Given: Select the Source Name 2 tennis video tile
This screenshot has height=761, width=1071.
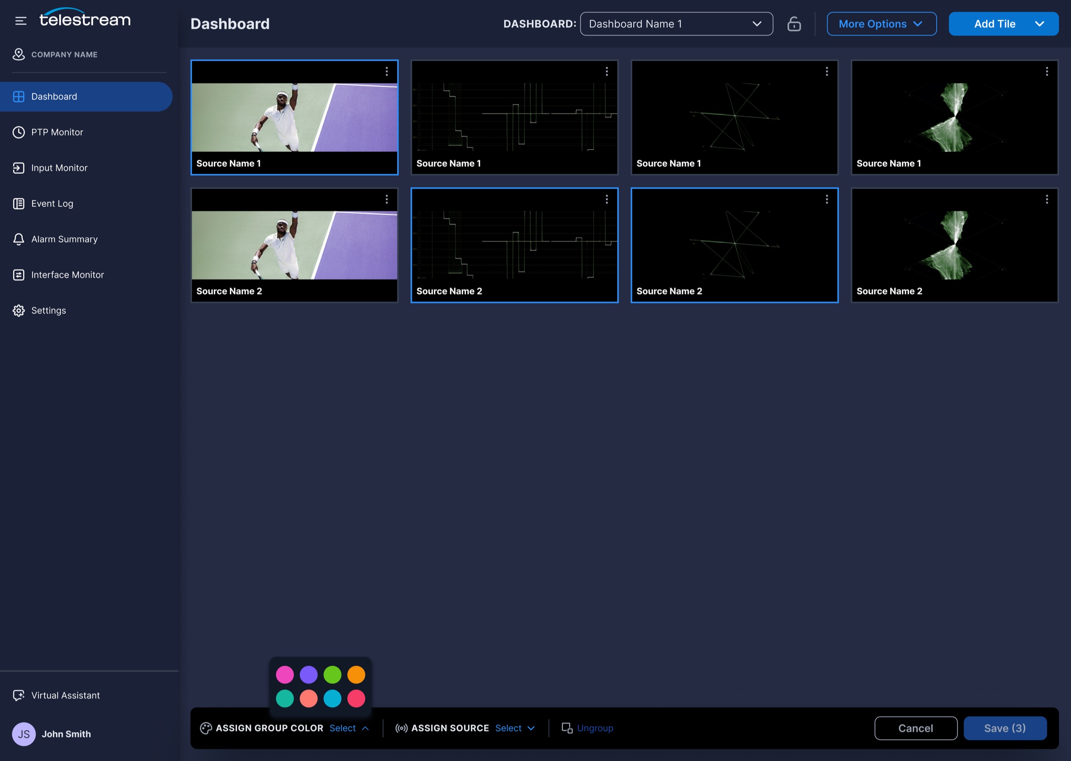Looking at the screenshot, I should click(x=295, y=245).
